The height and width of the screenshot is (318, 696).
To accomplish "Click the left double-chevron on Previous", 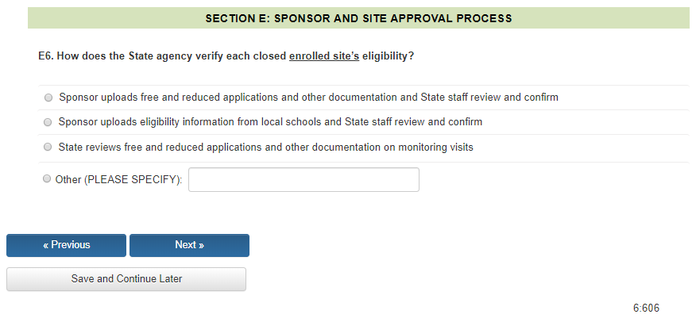I will coord(46,245).
